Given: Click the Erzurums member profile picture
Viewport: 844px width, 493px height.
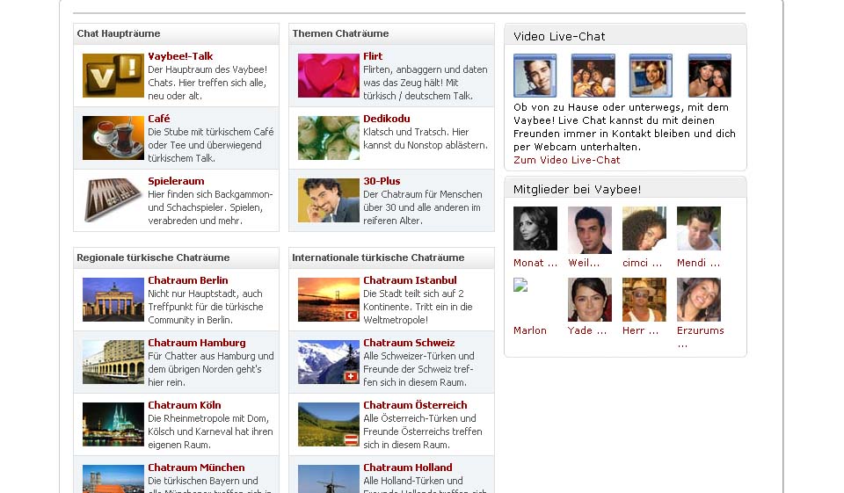Looking at the screenshot, I should (699, 300).
